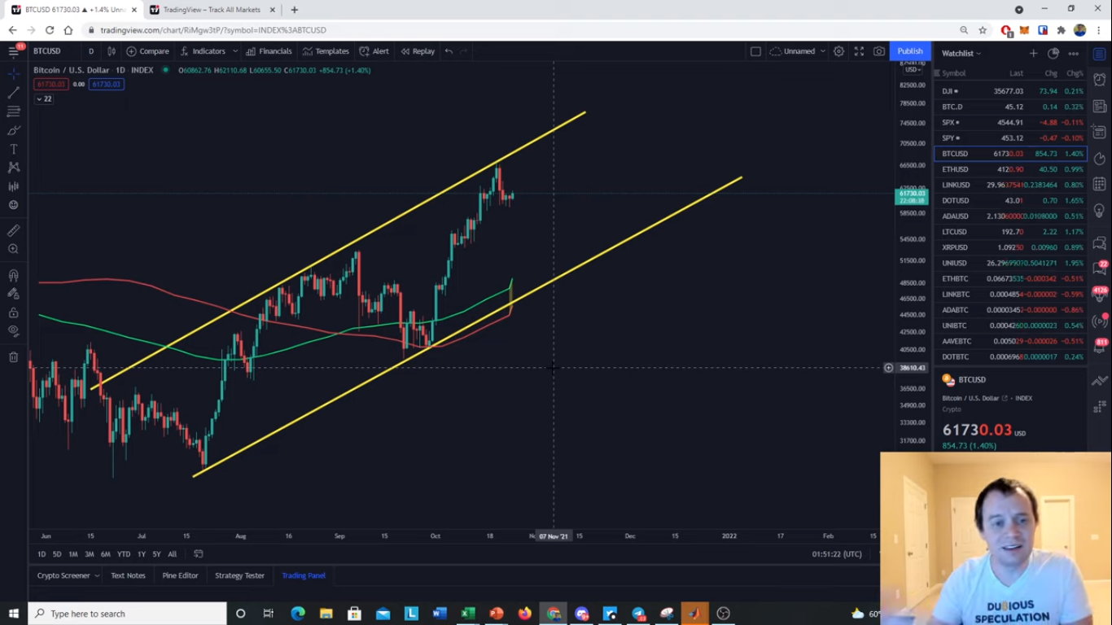Select ETHUSD in the watchlist
1112x625 pixels.
(x=1010, y=169)
